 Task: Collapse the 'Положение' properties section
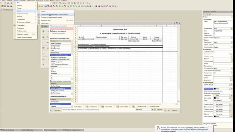[203, 66]
